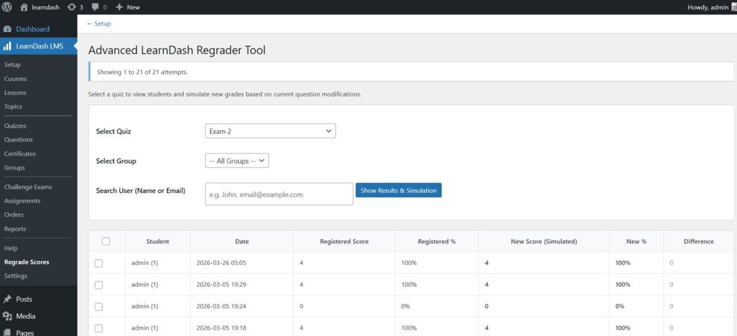Open Media library icon in sidebar
The width and height of the screenshot is (737, 336).
7,316
